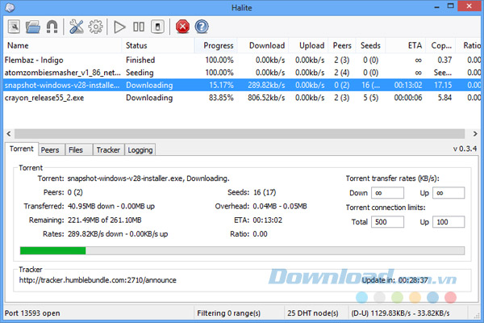This screenshot has width=484, height=323.
Task: Click the Total connection limit field
Action: [387, 222]
